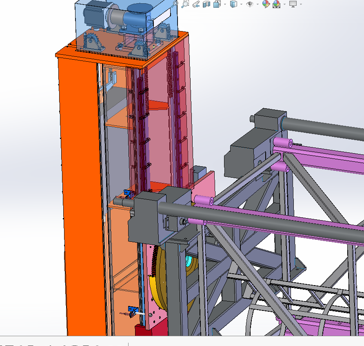Viewport: 364px width, 346px height.
Task: Click the View Settings monitor icon
Action: coord(293,4)
